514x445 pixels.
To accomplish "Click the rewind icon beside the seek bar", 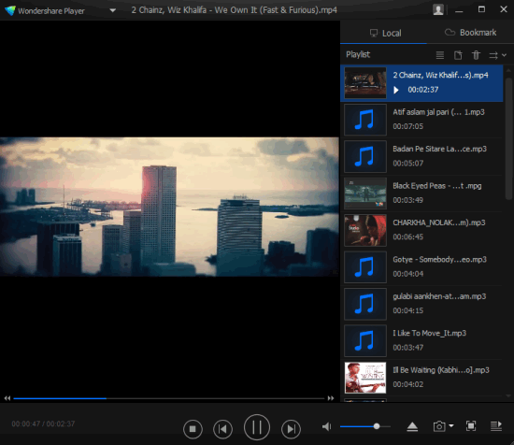I will (x=7, y=398).
